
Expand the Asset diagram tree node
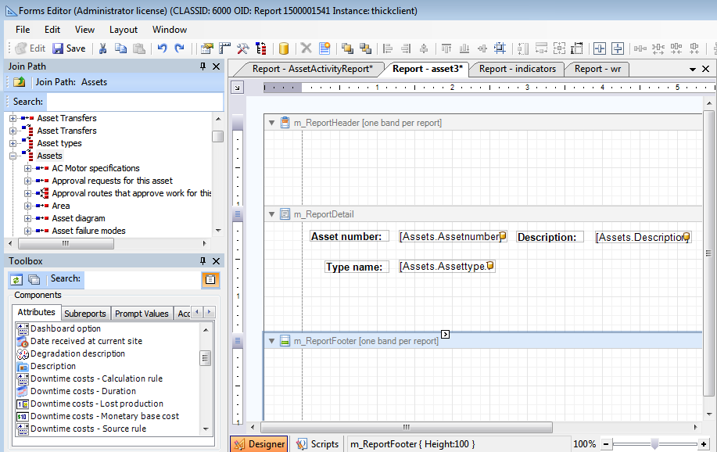pos(28,218)
